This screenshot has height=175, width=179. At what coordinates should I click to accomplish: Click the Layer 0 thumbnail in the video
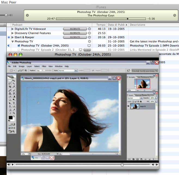[135, 106]
